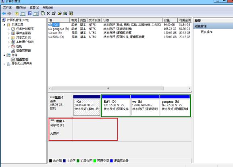This screenshot has width=233, height=167.
Task: Expand the 服务和应用程序 tree node
Action: click(4, 64)
